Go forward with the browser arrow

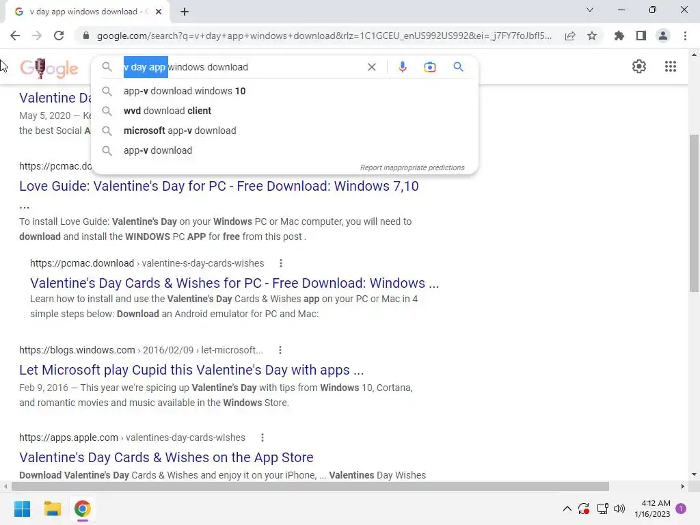37,36
